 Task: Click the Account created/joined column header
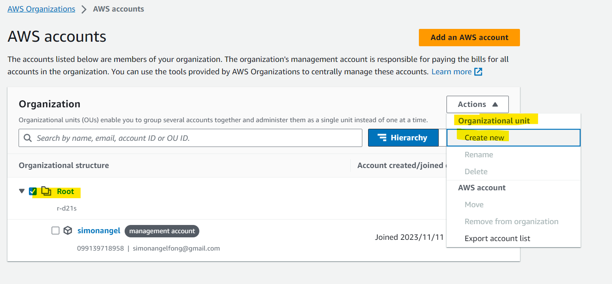coord(401,166)
